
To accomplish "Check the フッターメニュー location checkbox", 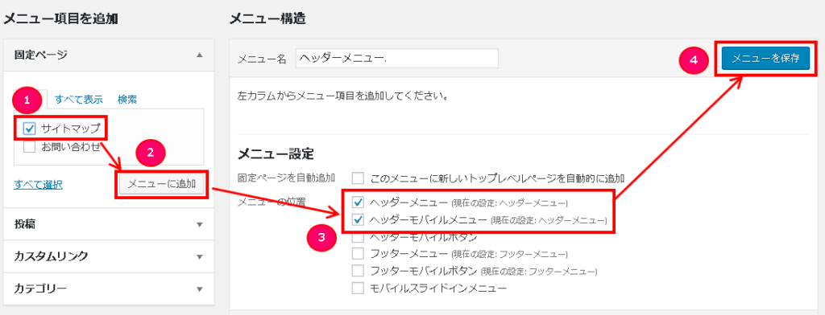I will (x=358, y=254).
